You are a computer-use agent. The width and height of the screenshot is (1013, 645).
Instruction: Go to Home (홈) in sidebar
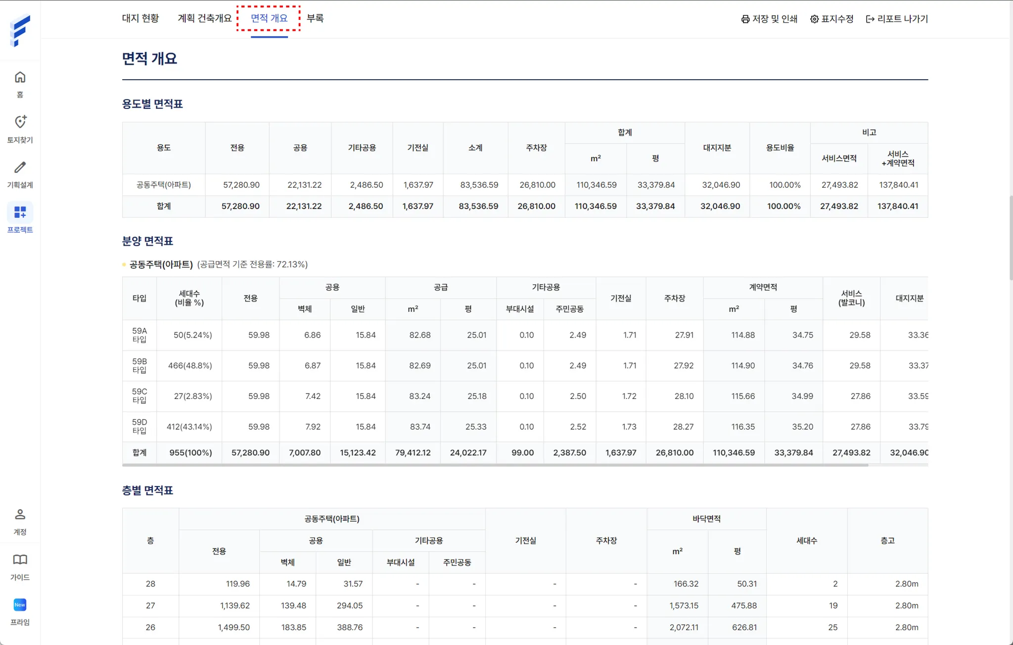click(x=20, y=78)
